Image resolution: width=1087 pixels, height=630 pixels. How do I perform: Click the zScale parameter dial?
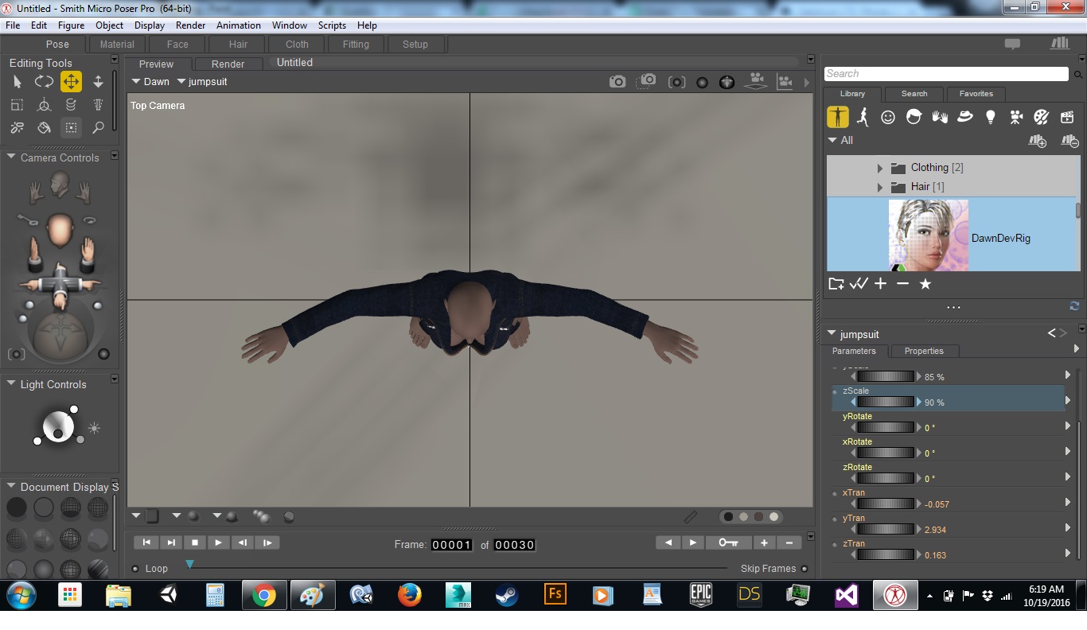[x=885, y=402]
